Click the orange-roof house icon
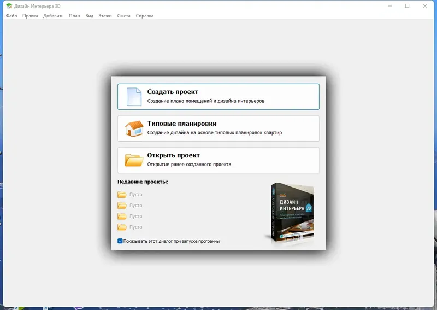The width and height of the screenshot is (437, 310). (134, 128)
